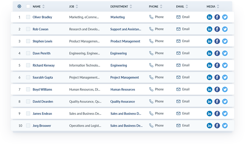The height and width of the screenshot is (144, 245).
Task: Open table settings gear icon
Action: [x=19, y=6]
